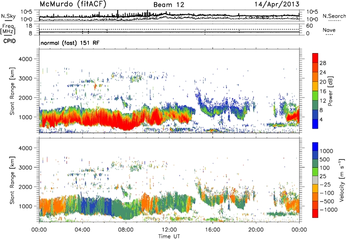Click the 2000 km tick on the power panel
This screenshot has height=239, width=346.
pyautogui.click(x=26, y=97)
